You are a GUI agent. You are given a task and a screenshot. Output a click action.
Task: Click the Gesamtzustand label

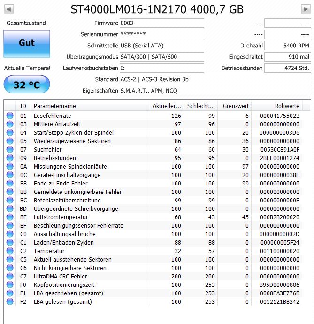[26, 23]
